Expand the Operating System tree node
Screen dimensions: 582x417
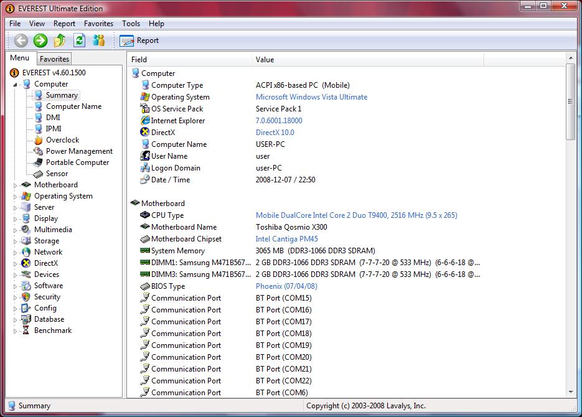(x=15, y=196)
